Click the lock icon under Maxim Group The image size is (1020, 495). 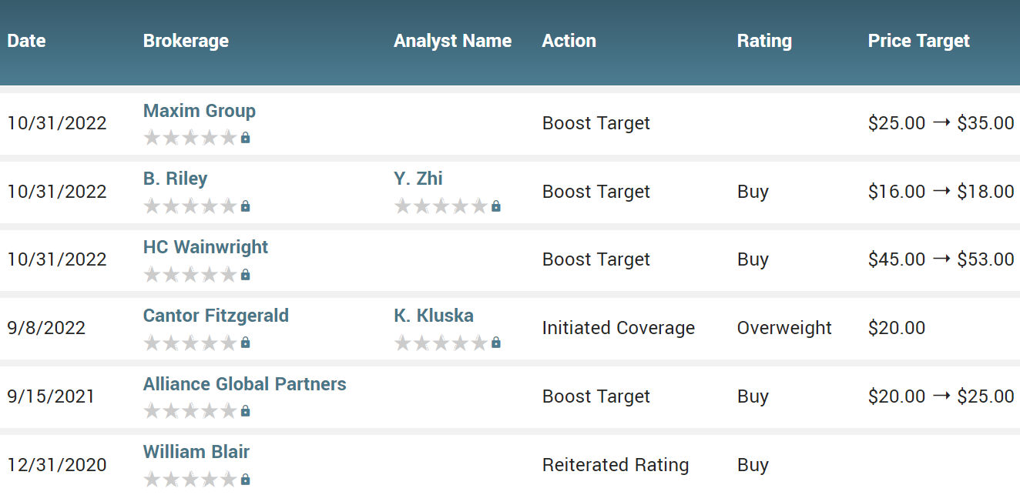pyautogui.click(x=245, y=138)
